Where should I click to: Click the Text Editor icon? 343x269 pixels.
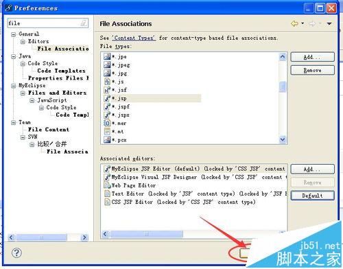[107, 194]
